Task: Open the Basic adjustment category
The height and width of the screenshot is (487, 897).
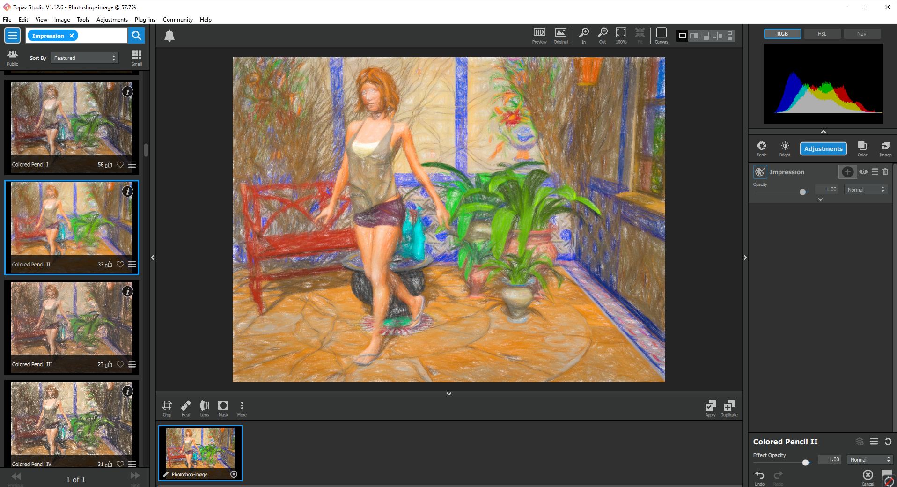Action: point(762,148)
